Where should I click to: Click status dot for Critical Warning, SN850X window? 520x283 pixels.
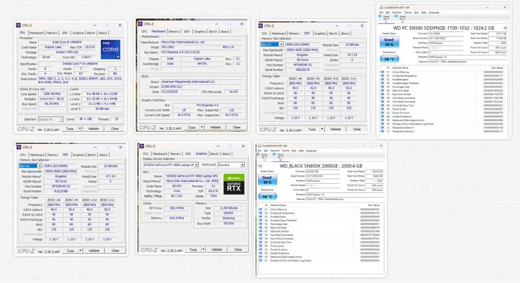pyautogui.click(x=261, y=209)
